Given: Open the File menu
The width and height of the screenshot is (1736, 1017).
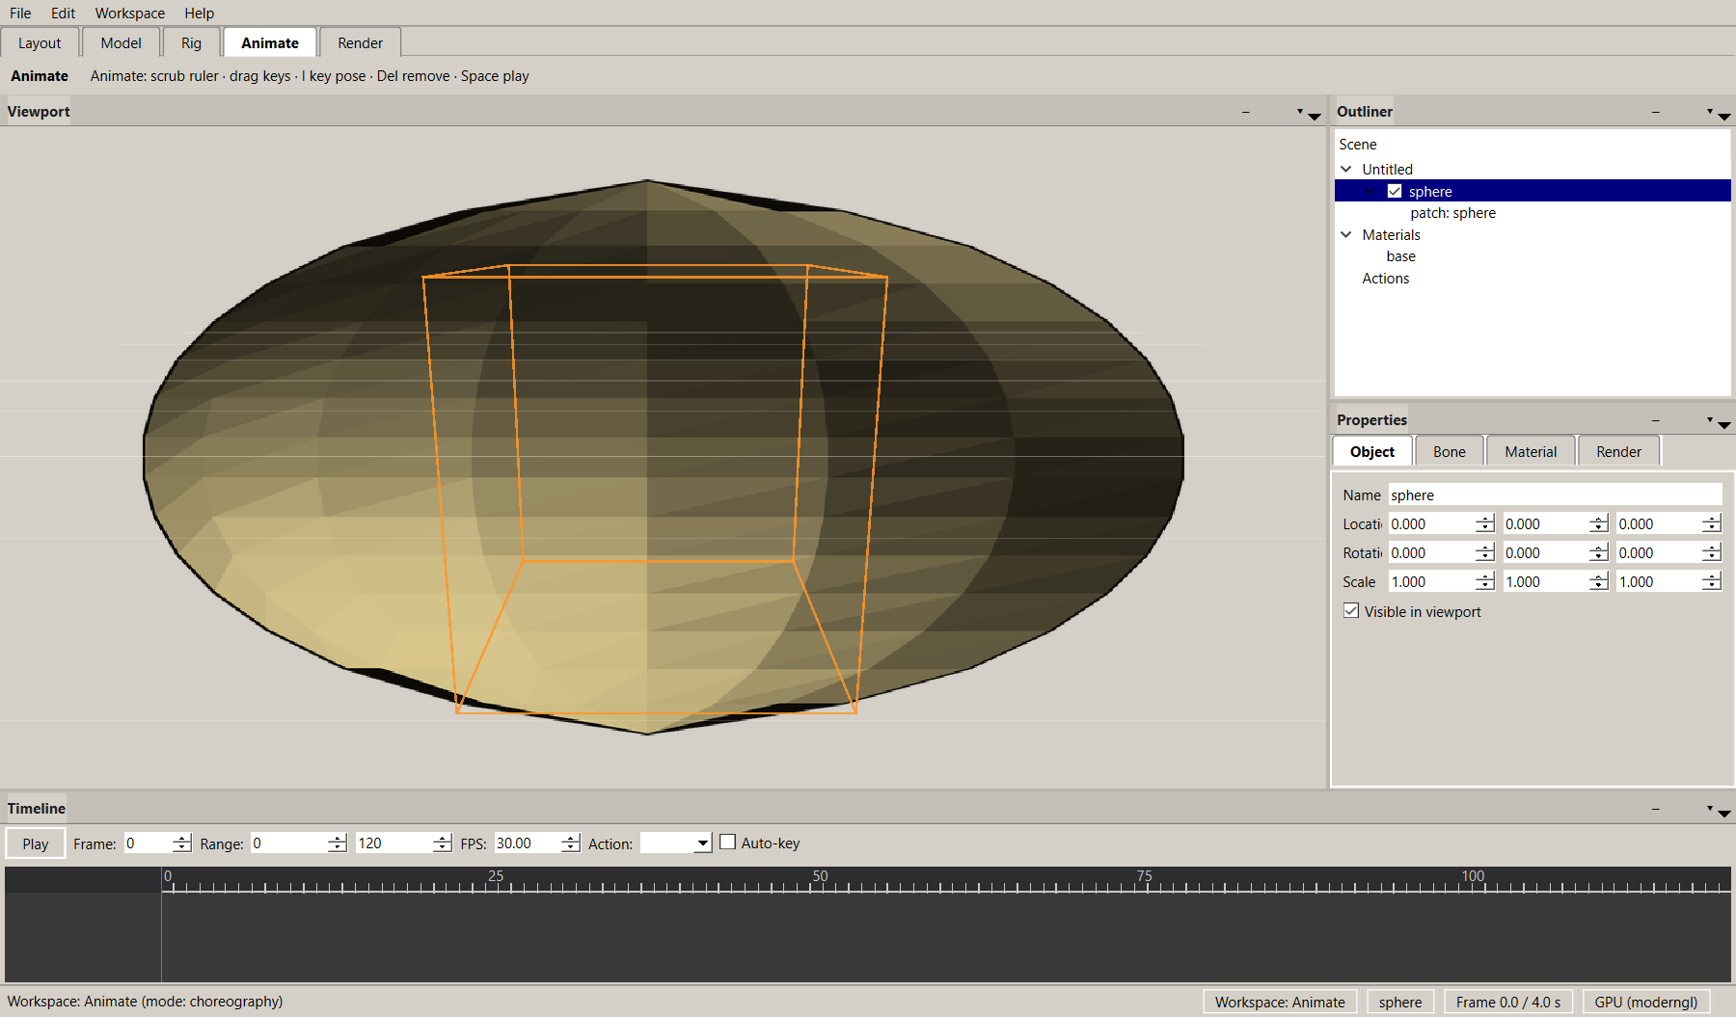Looking at the screenshot, I should click(20, 13).
